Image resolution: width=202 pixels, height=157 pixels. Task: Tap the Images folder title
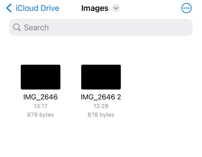[x=95, y=8]
